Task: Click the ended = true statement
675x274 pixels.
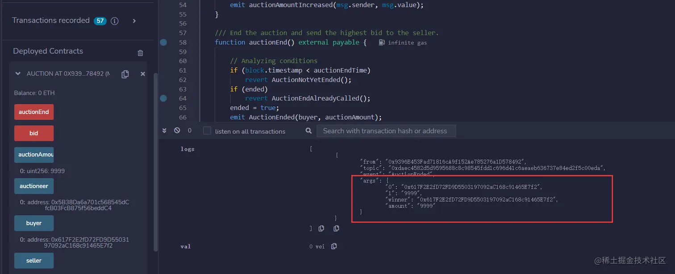Action: tap(254, 108)
